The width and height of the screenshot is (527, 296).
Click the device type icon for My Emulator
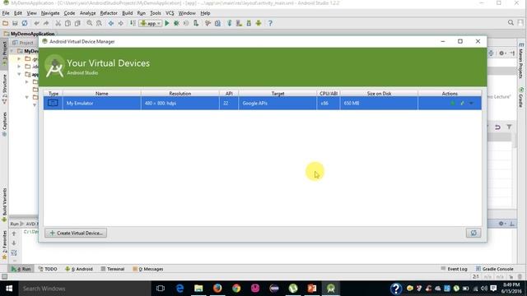pyautogui.click(x=53, y=103)
